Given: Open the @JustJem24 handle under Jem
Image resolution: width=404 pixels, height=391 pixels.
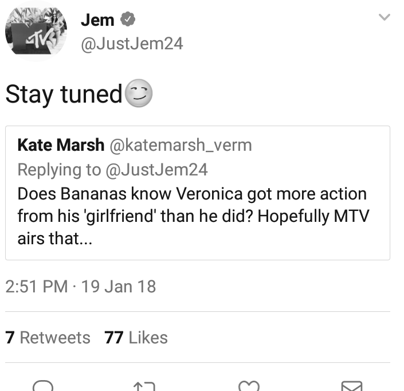Looking at the screenshot, I should [x=132, y=44].
